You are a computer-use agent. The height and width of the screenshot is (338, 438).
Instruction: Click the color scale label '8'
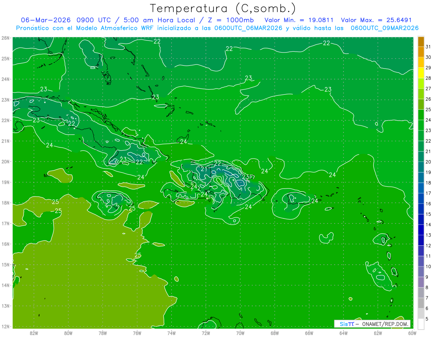pos(427,287)
